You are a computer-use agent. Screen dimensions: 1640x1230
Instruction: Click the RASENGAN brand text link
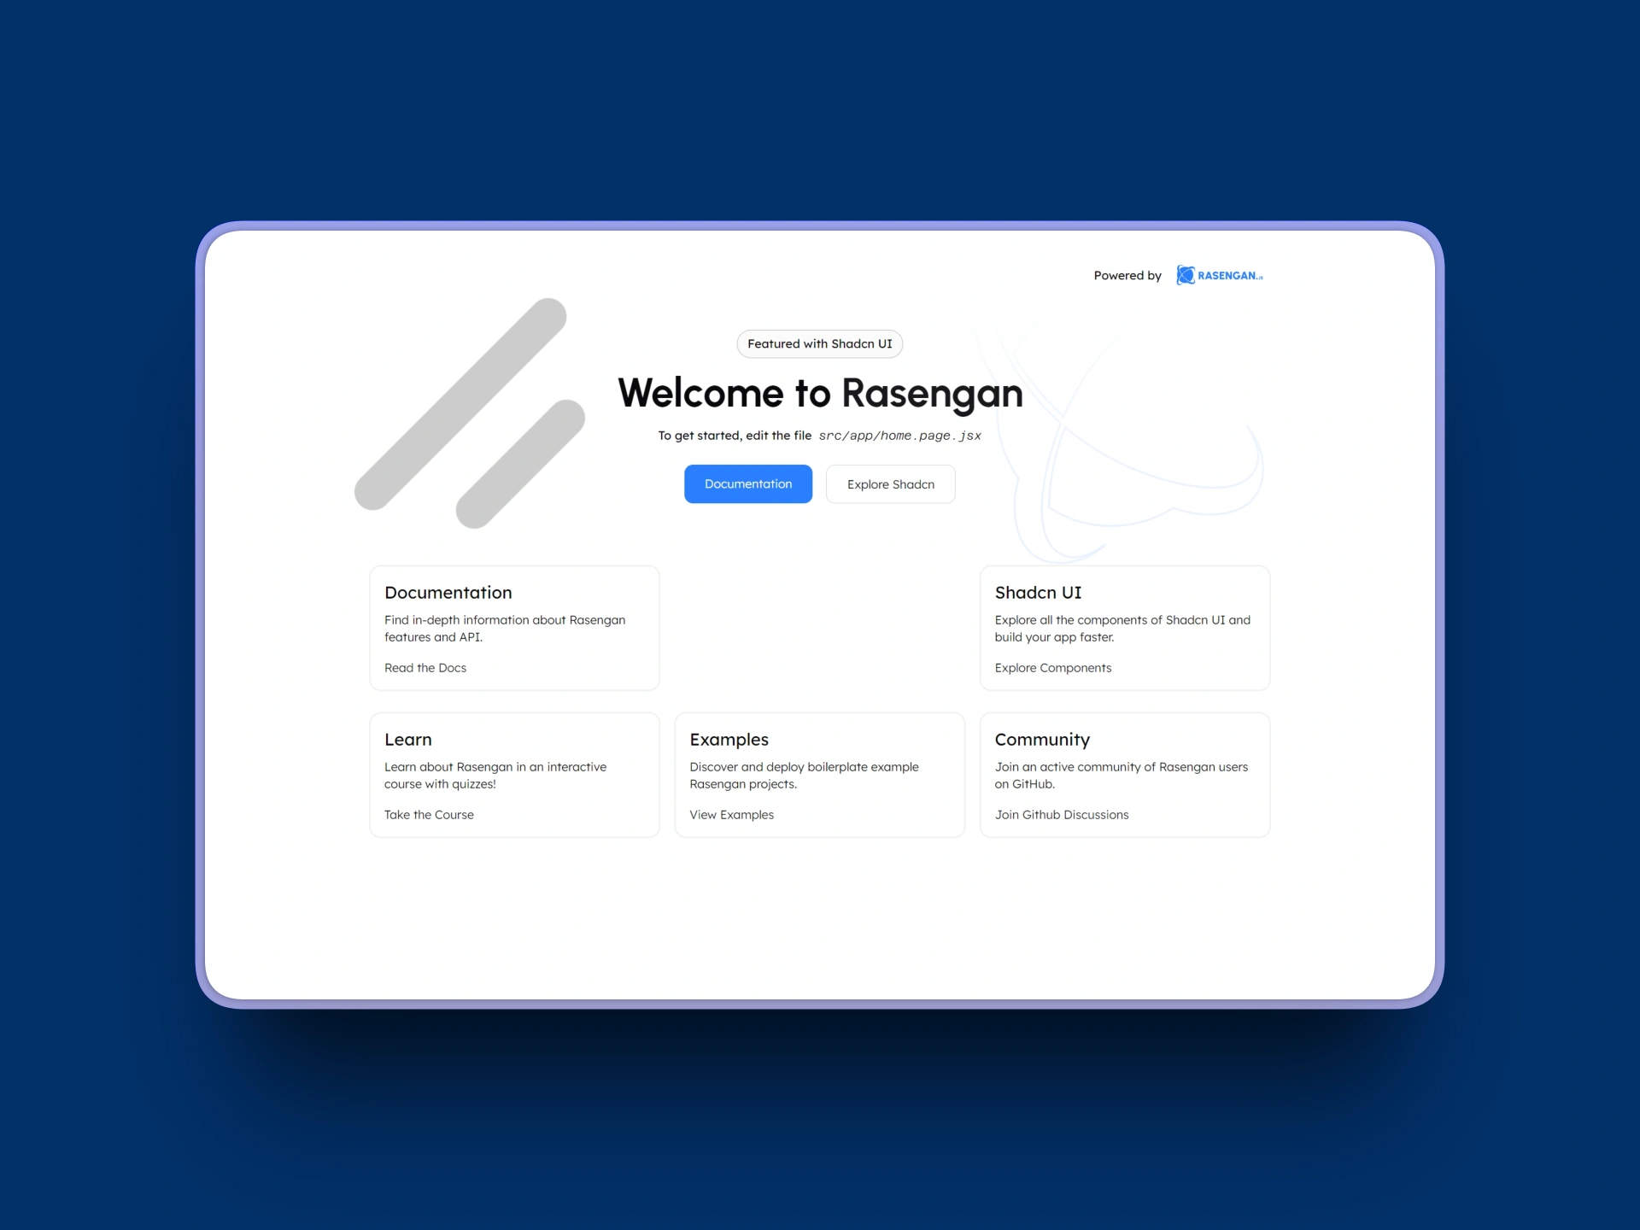pos(1229,276)
